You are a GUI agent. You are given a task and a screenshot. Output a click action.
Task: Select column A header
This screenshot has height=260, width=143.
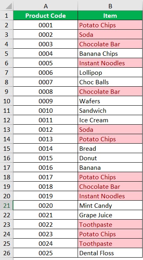click(x=46, y=6)
